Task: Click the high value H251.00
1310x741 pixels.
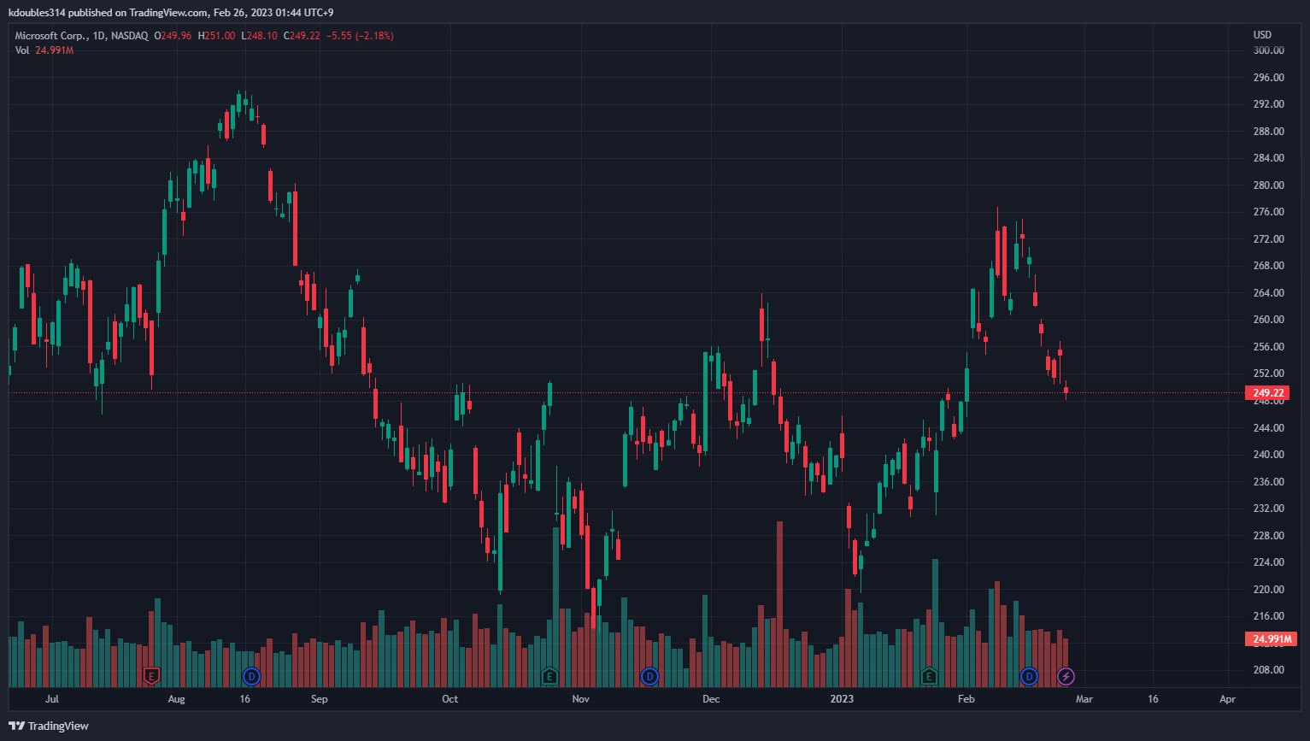Action: pos(216,36)
